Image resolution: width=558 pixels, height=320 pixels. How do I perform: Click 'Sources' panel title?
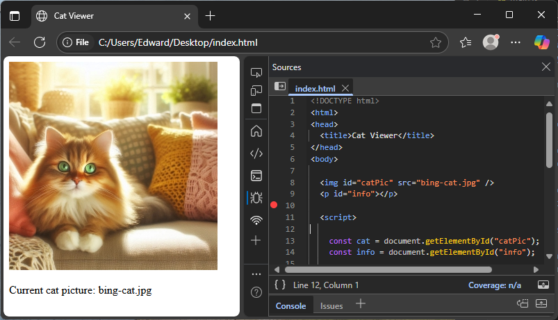pos(286,67)
